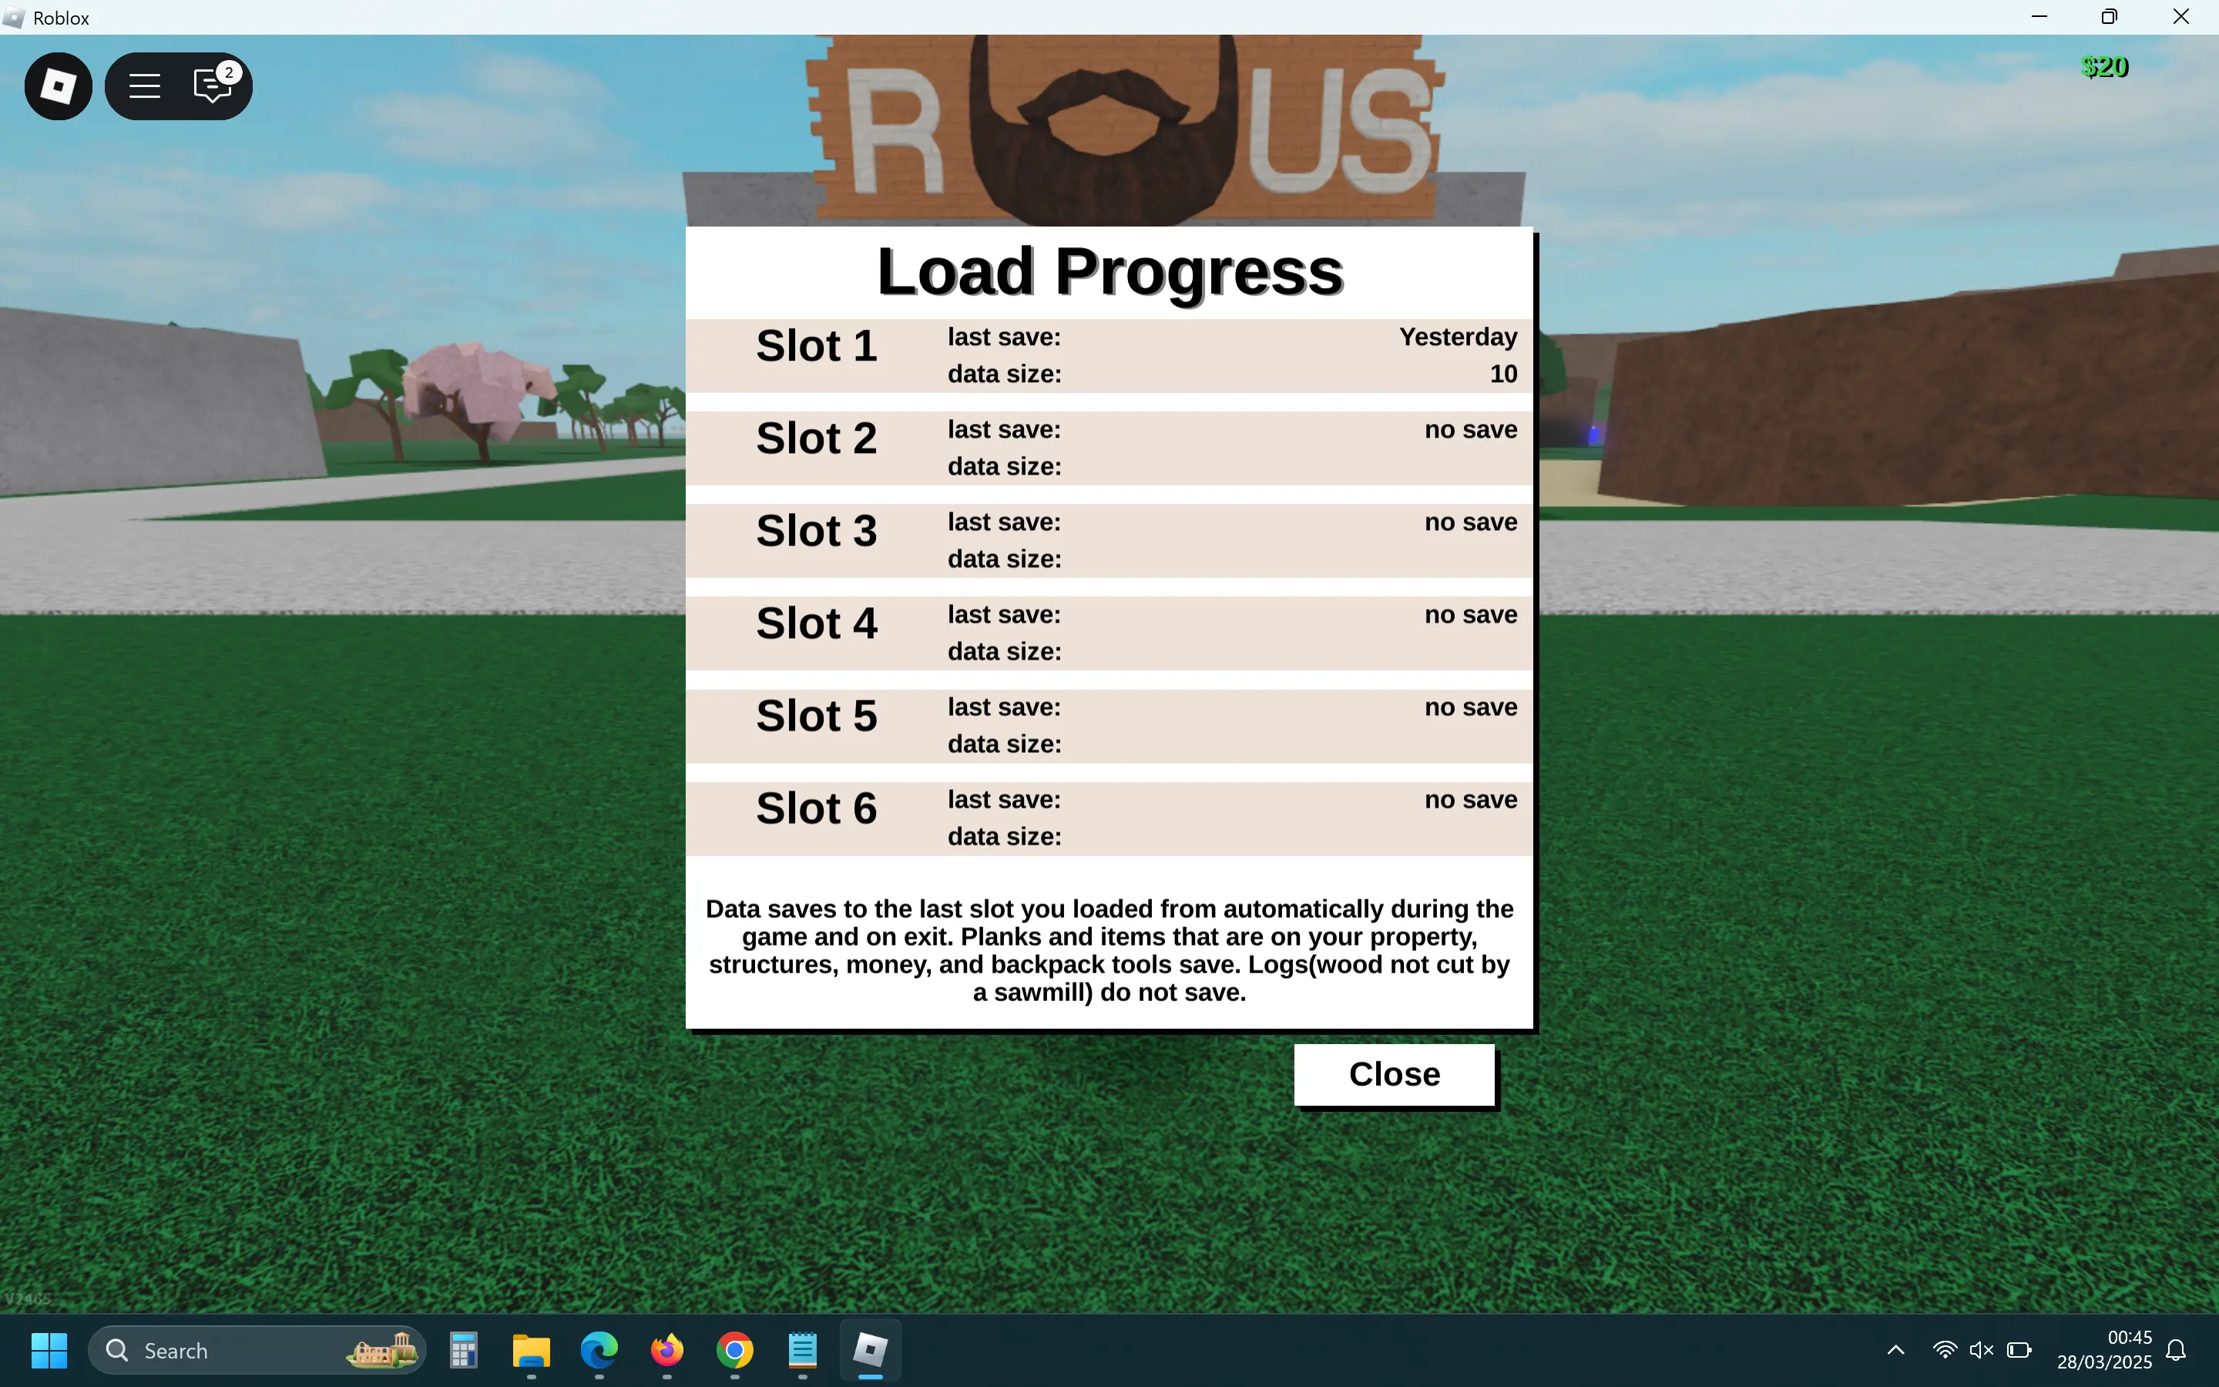
Task: Open File Explorer from taskbar
Action: [x=531, y=1349]
